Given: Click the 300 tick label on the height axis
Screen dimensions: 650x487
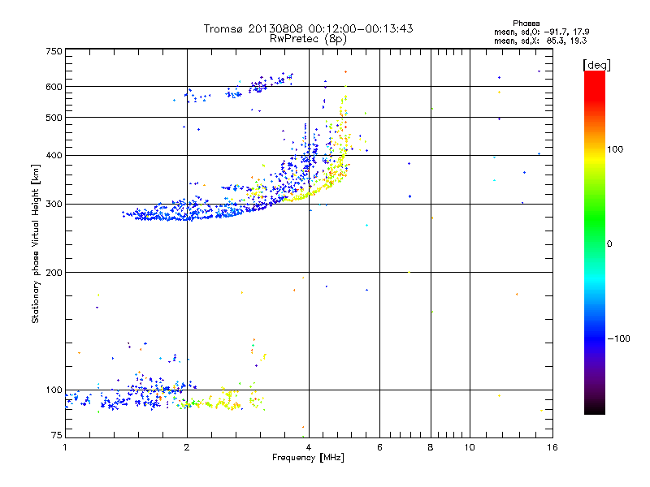Looking at the screenshot, I should click(54, 205).
